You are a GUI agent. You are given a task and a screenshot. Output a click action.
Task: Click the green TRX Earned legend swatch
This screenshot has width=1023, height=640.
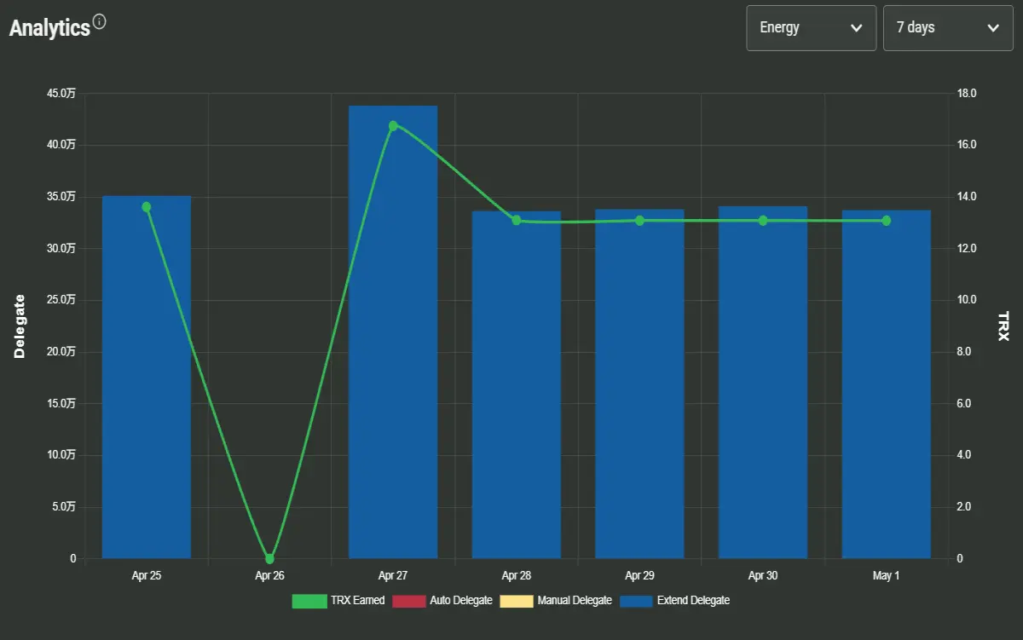(309, 601)
